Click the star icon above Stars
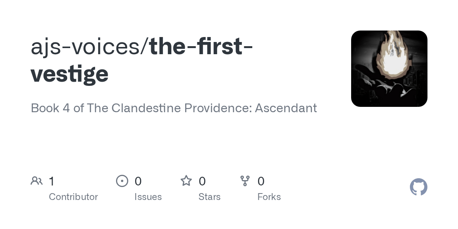This screenshot has height=229, width=458. click(186, 181)
